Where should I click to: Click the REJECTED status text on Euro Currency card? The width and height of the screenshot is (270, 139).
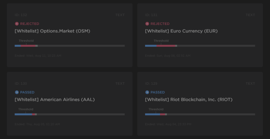160,24
